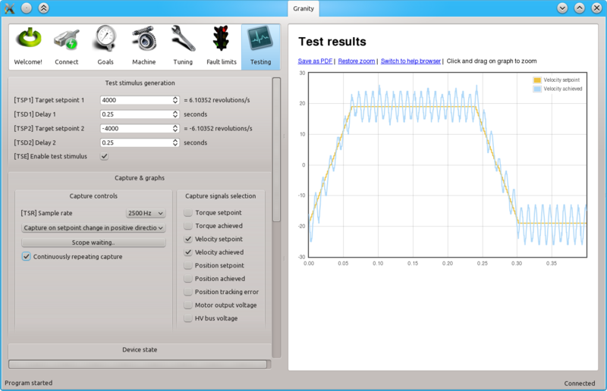Click TSP1 Target setpoint 1 spinner arrows
The height and width of the screenshot is (391, 607).
click(x=175, y=100)
